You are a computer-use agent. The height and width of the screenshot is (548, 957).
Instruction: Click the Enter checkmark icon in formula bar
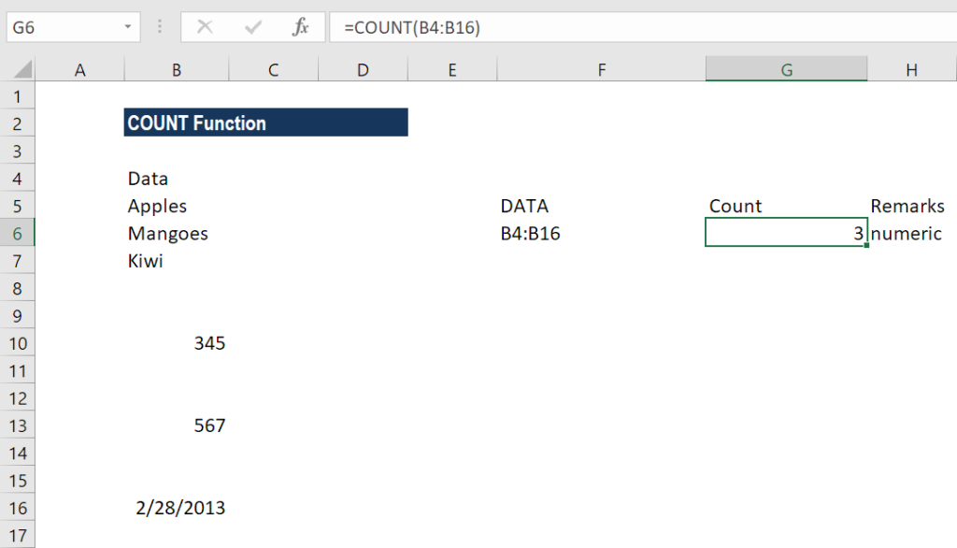coord(252,27)
